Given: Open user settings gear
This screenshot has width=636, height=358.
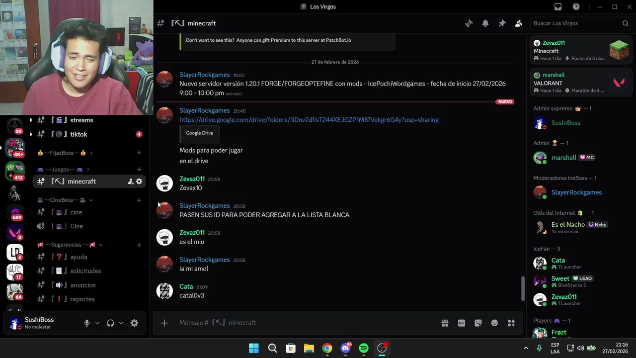Looking at the screenshot, I should (x=134, y=323).
